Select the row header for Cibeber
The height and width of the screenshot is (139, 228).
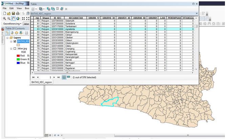(x=32, y=38)
